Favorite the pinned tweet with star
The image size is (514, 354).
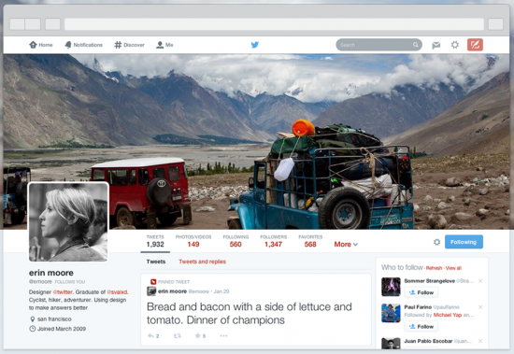[200, 335]
